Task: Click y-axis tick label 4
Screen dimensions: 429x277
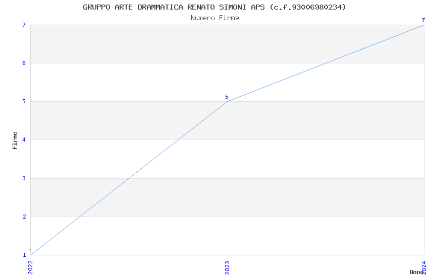Action: pos(24,140)
